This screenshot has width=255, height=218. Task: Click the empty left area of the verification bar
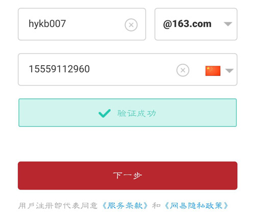click(x=58, y=113)
